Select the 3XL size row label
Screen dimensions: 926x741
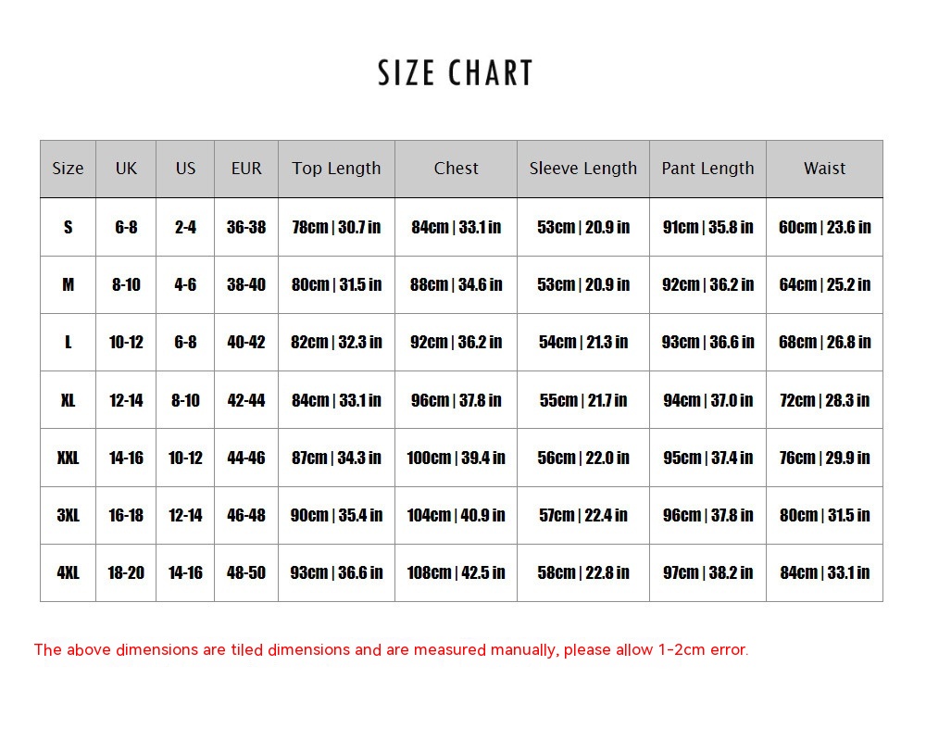68,515
